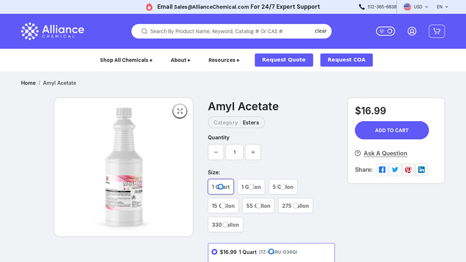Expand the Resources menu
The width and height of the screenshot is (466, 262).
click(x=224, y=60)
